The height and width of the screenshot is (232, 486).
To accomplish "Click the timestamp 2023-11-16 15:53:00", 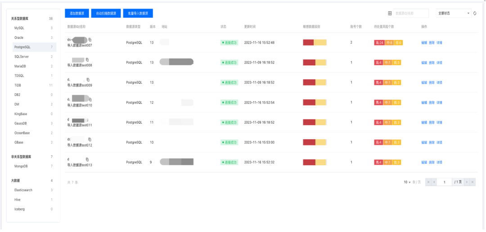I will (259, 142).
